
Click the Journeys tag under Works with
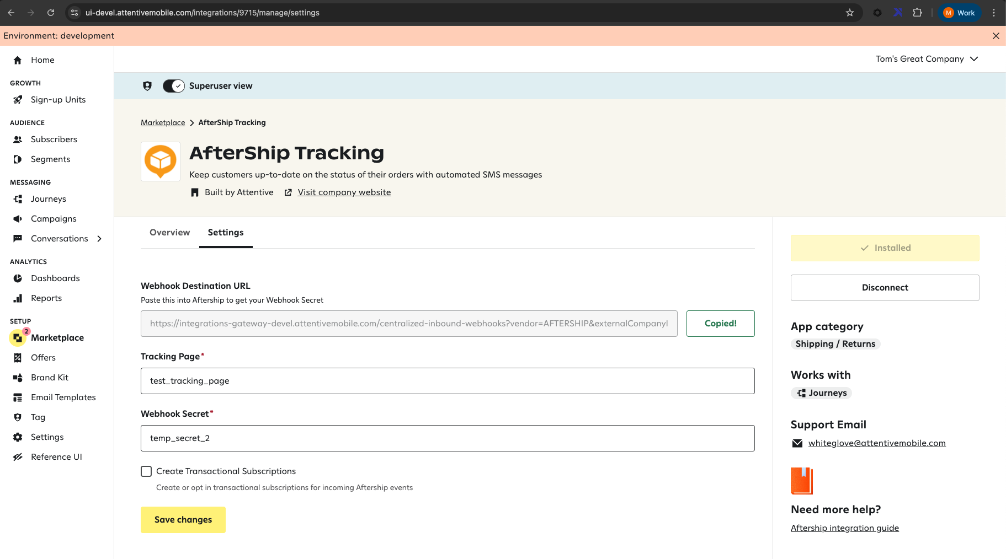pyautogui.click(x=822, y=393)
